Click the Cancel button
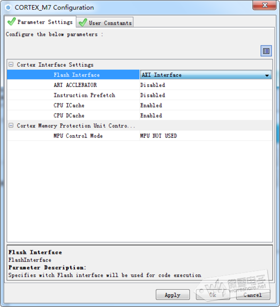 click(x=253, y=295)
